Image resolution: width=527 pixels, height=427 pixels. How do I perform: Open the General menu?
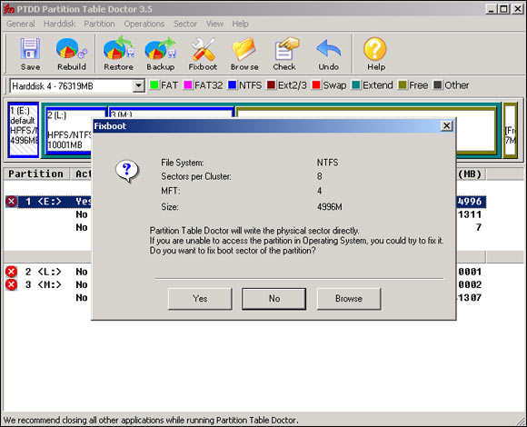pos(21,24)
